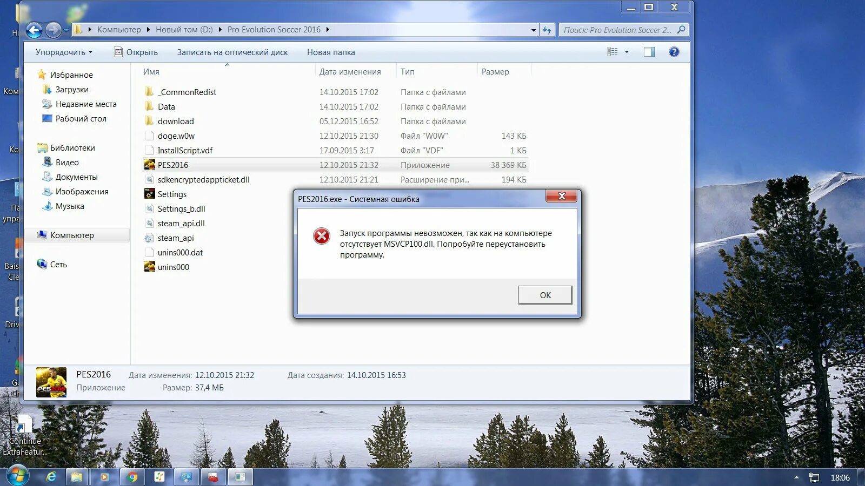This screenshot has width=865, height=486.
Task: Open the address bar history dropdown
Action: pyautogui.click(x=534, y=30)
